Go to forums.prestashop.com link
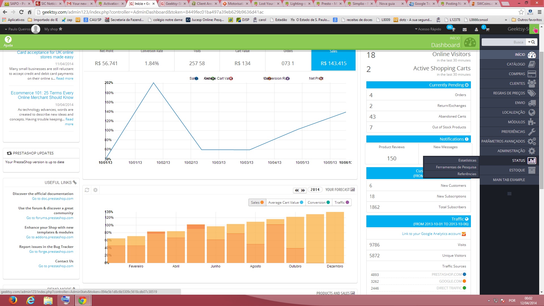 click(50, 218)
